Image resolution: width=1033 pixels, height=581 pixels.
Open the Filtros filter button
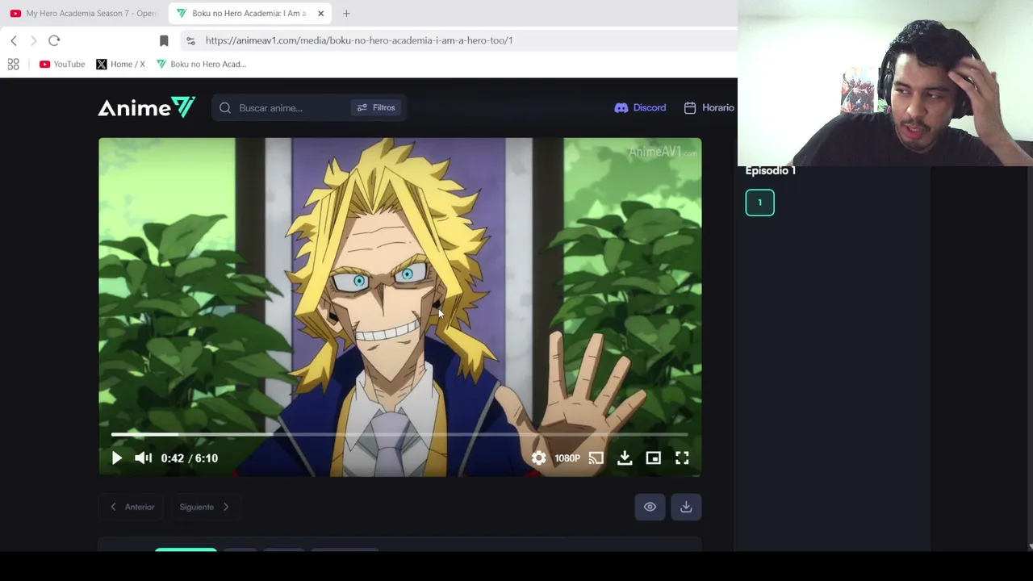[376, 107]
